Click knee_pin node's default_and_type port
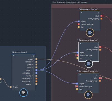The height and width of the screenshot is (101, 112). [77, 55]
